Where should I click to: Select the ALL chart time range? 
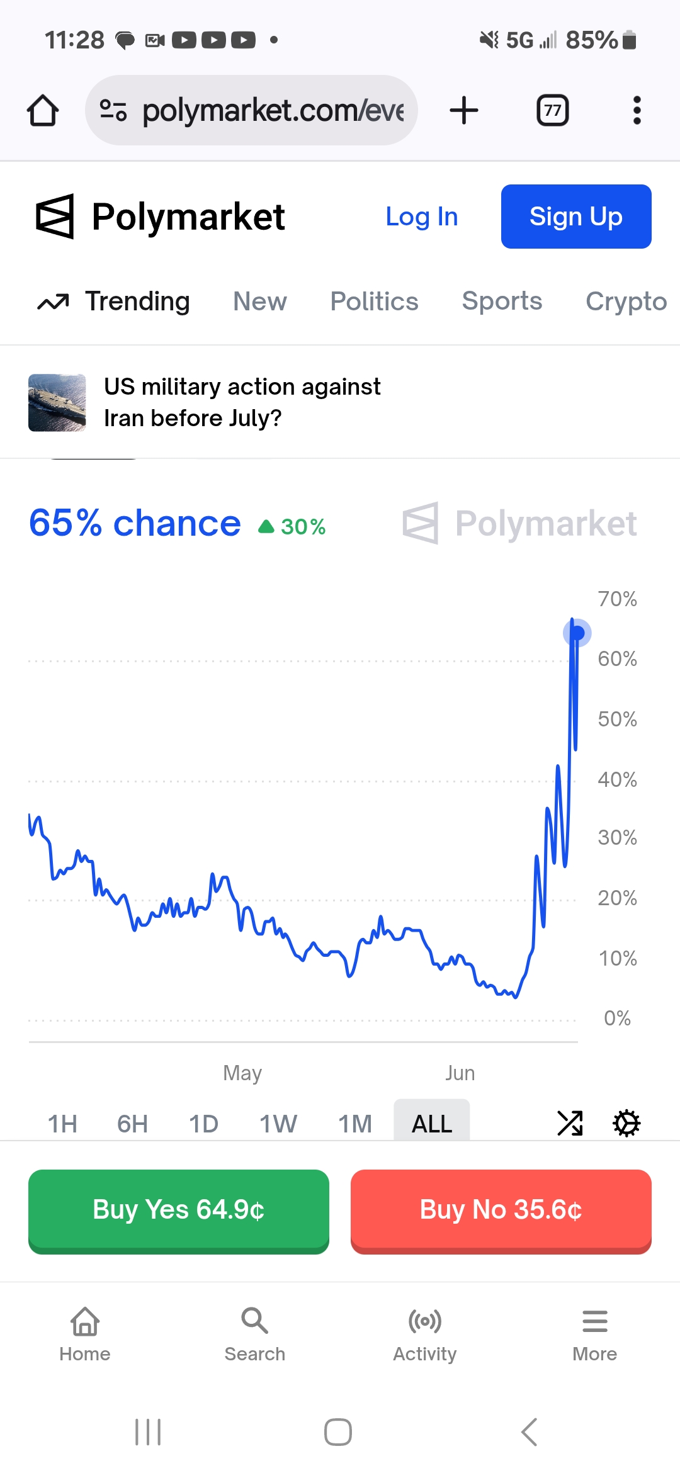pos(432,1122)
